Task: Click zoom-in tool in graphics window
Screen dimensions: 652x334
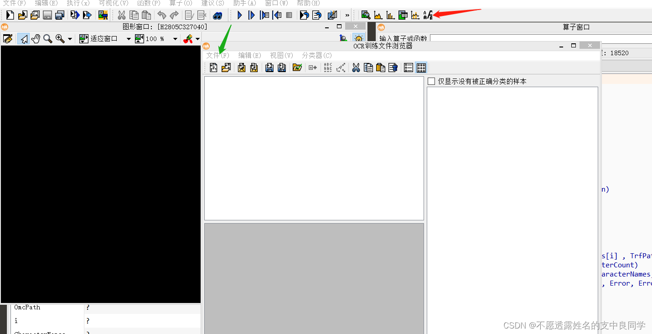Action: point(60,39)
